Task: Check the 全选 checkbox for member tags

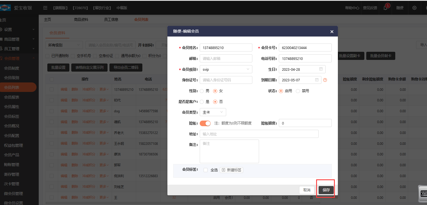Action: 206,170
